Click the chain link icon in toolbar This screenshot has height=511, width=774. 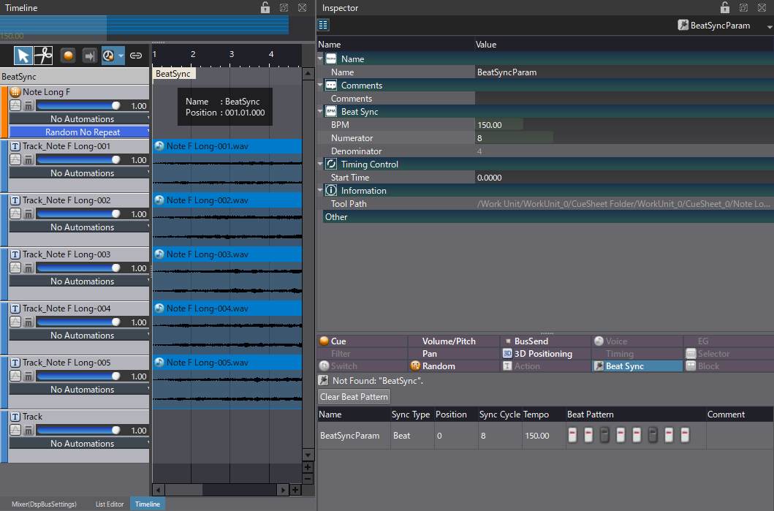tap(136, 56)
